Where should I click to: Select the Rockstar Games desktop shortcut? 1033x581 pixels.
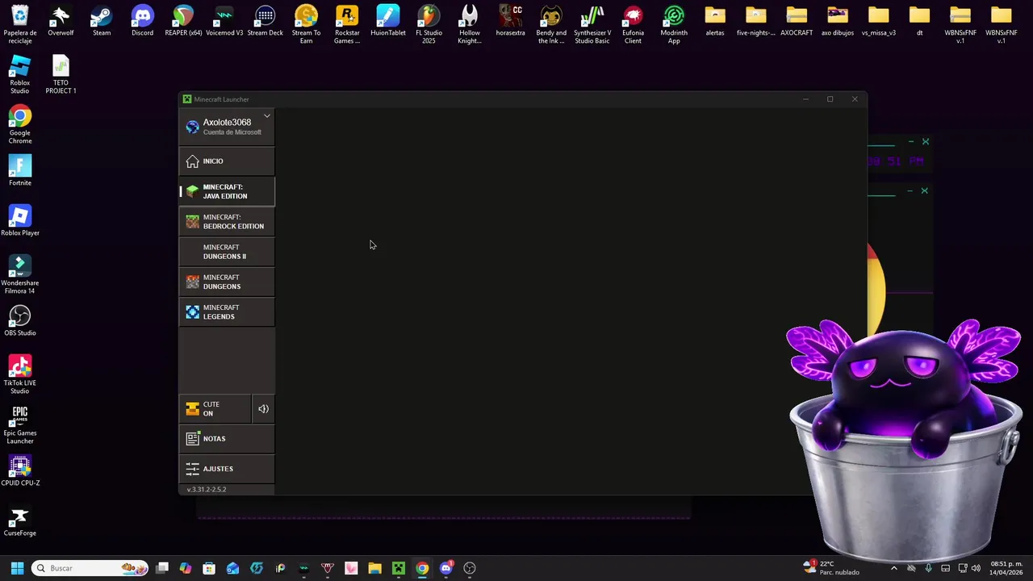coord(347,25)
